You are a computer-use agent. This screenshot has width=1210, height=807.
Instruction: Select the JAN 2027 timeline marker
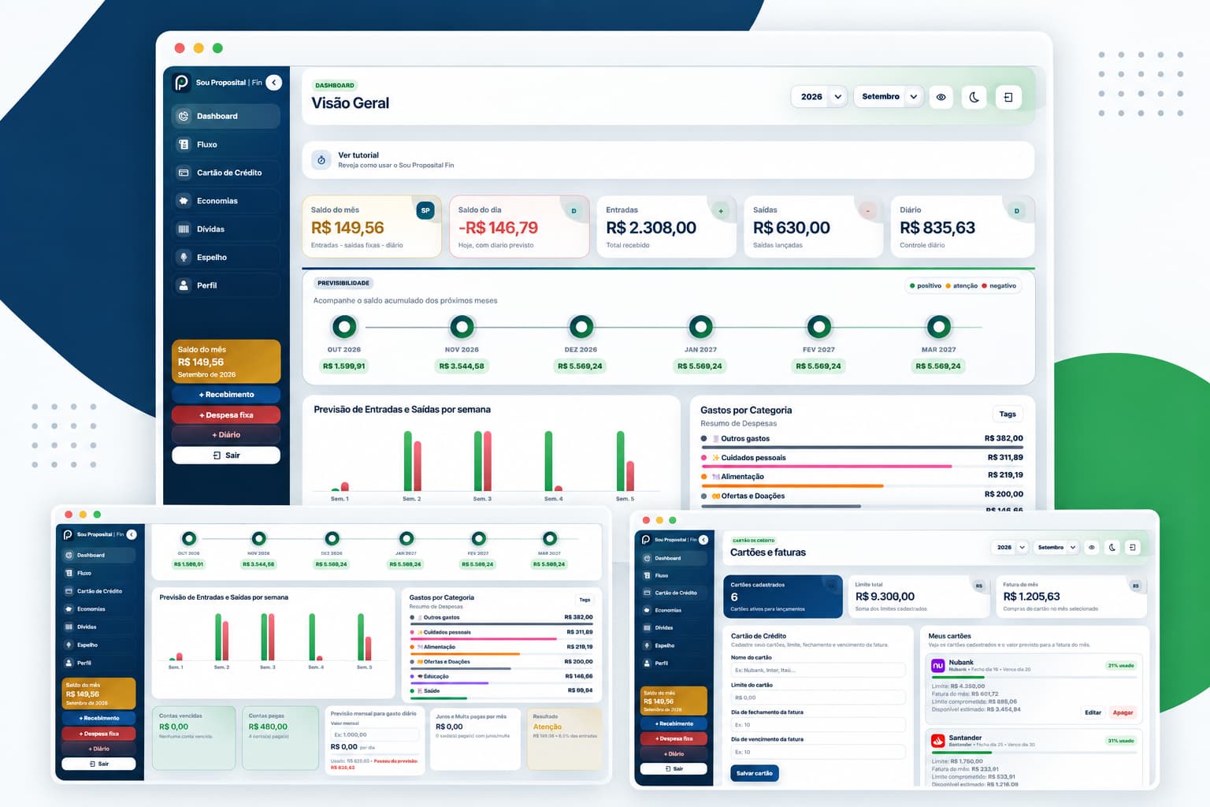click(x=700, y=326)
